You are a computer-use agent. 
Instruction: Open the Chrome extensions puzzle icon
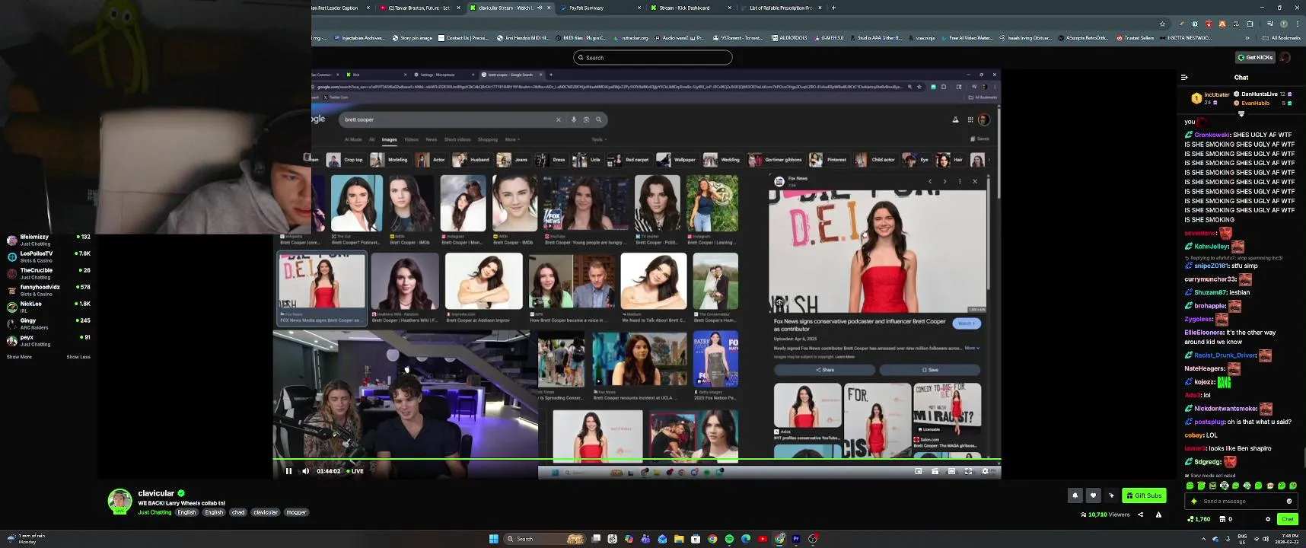point(1250,24)
